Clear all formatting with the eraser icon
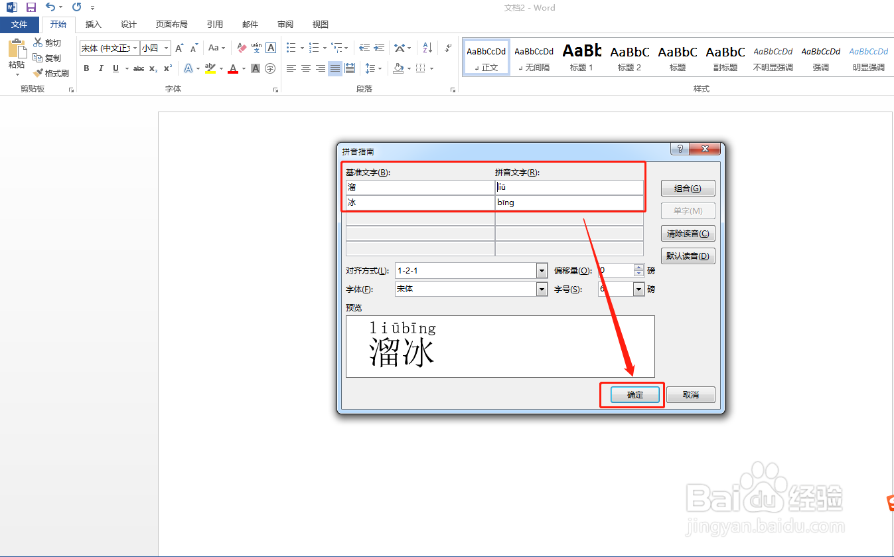 point(241,48)
